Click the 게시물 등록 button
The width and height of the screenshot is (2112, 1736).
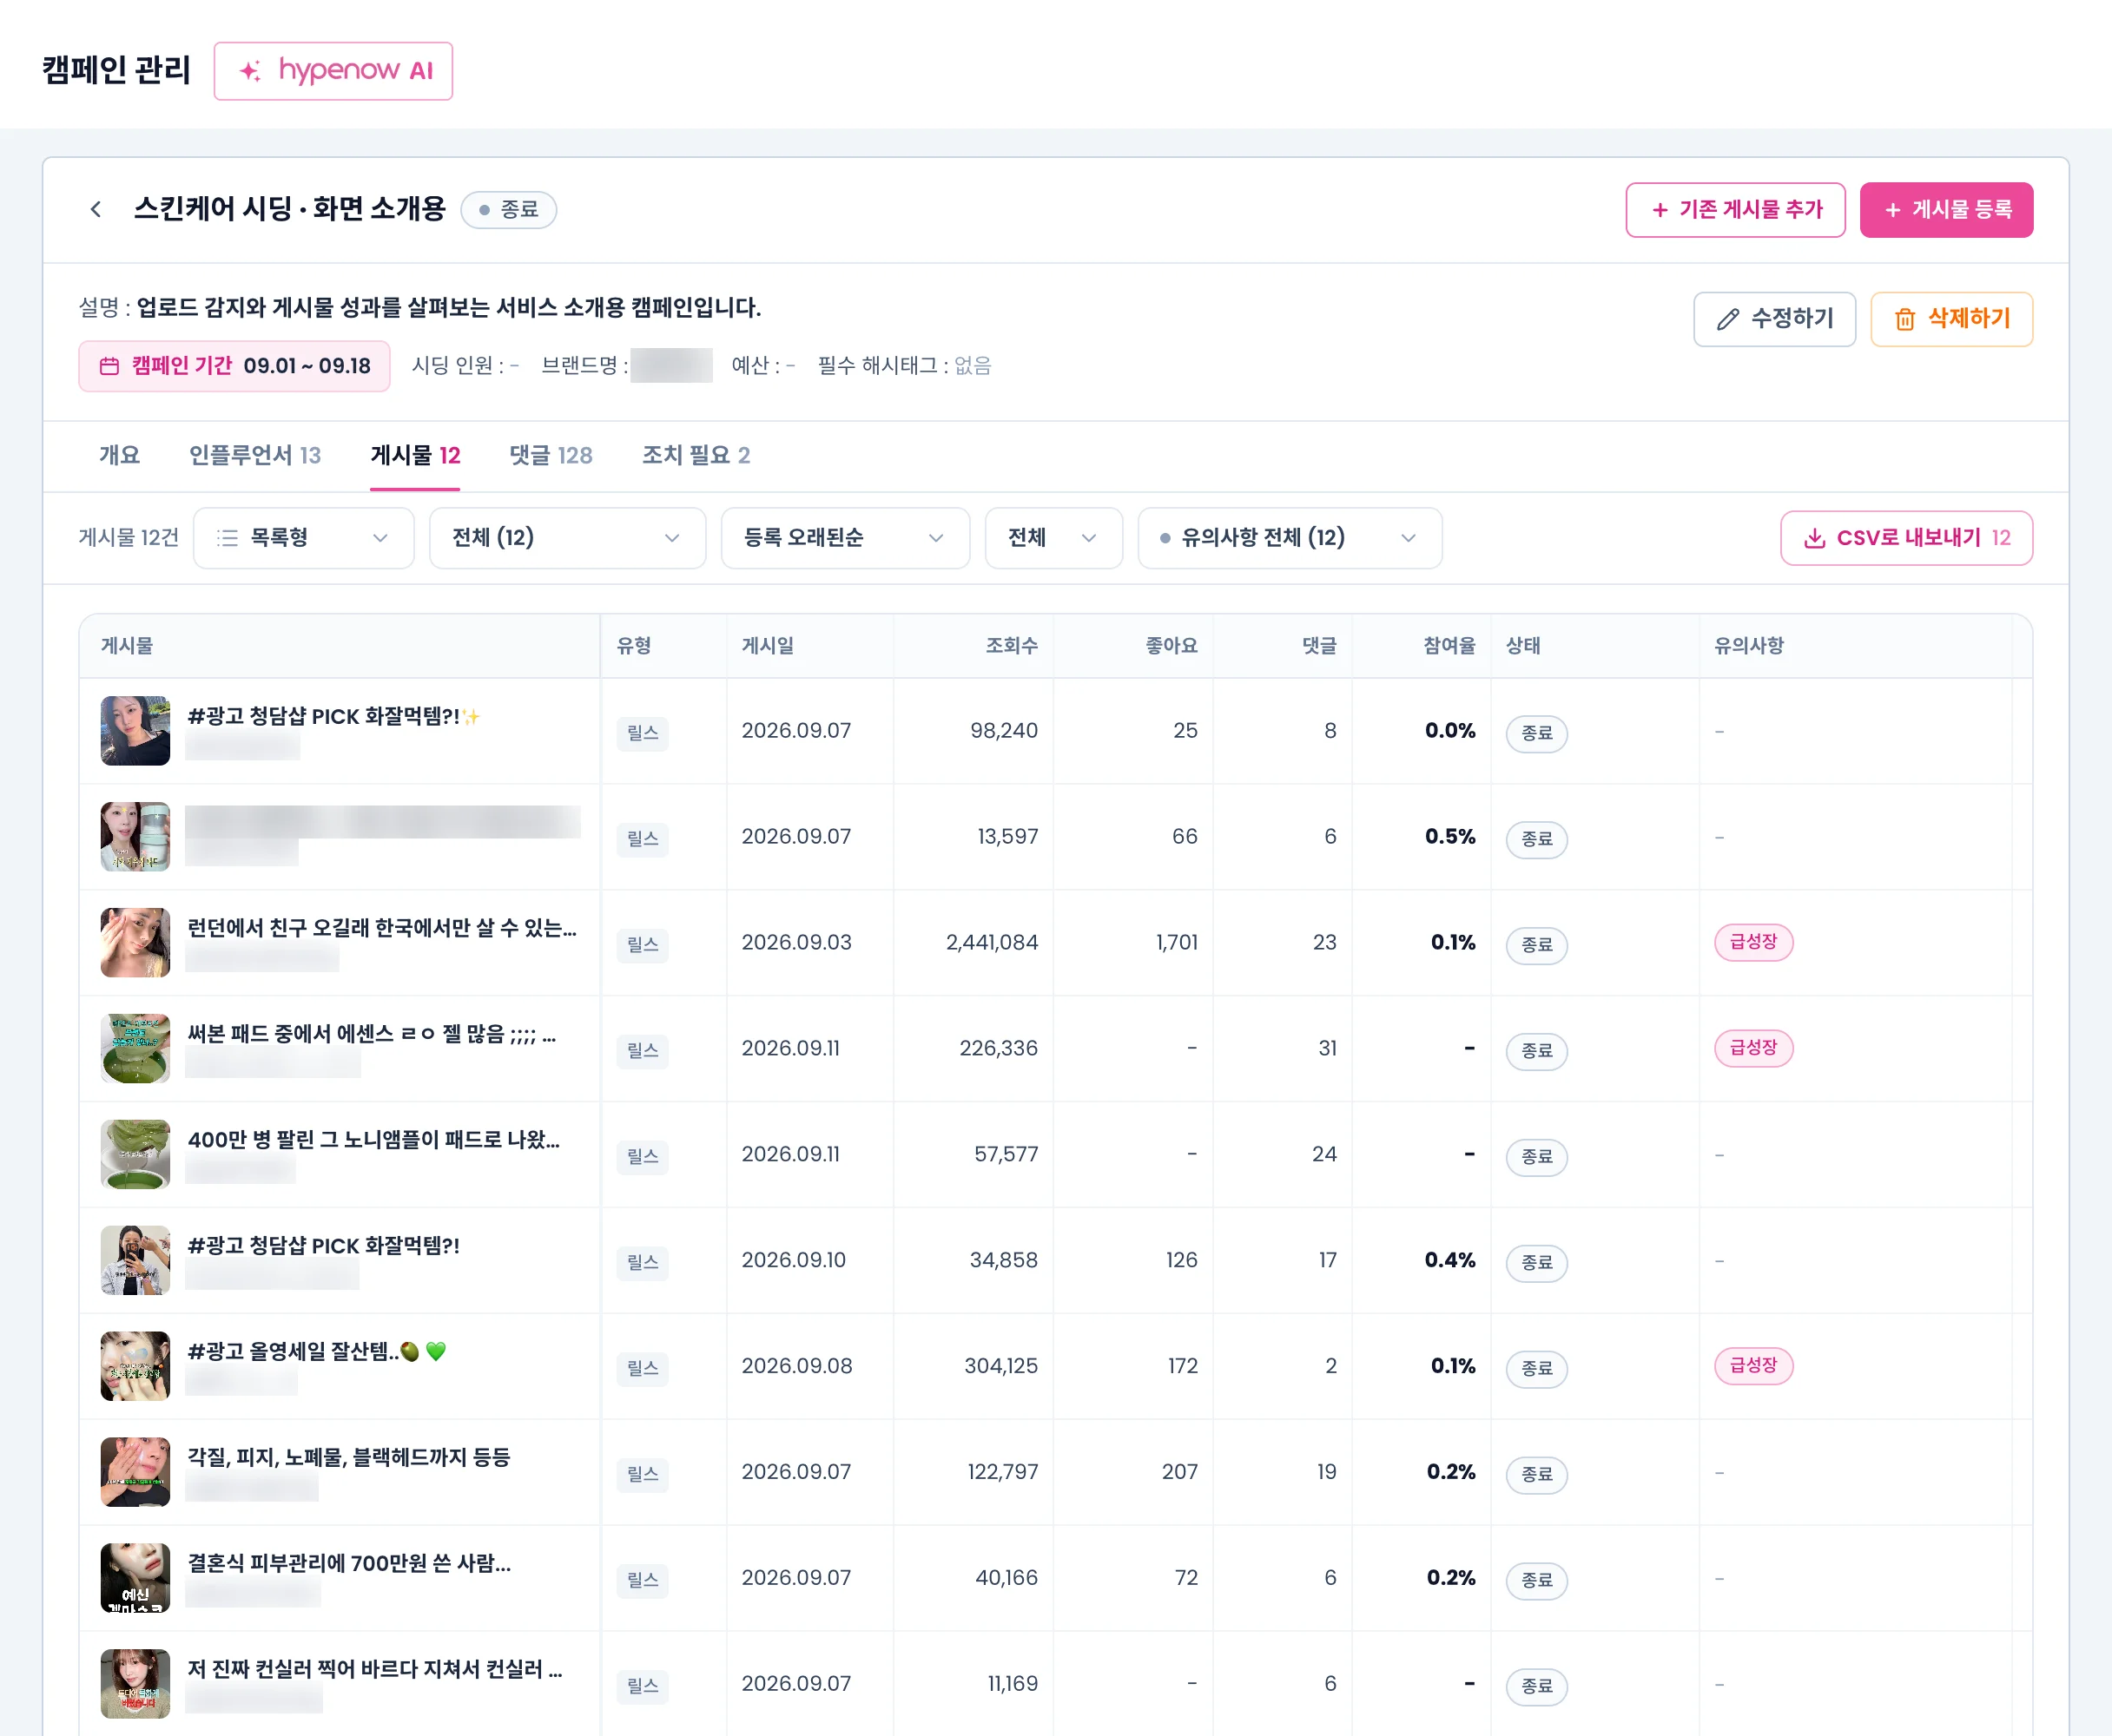pos(1946,210)
